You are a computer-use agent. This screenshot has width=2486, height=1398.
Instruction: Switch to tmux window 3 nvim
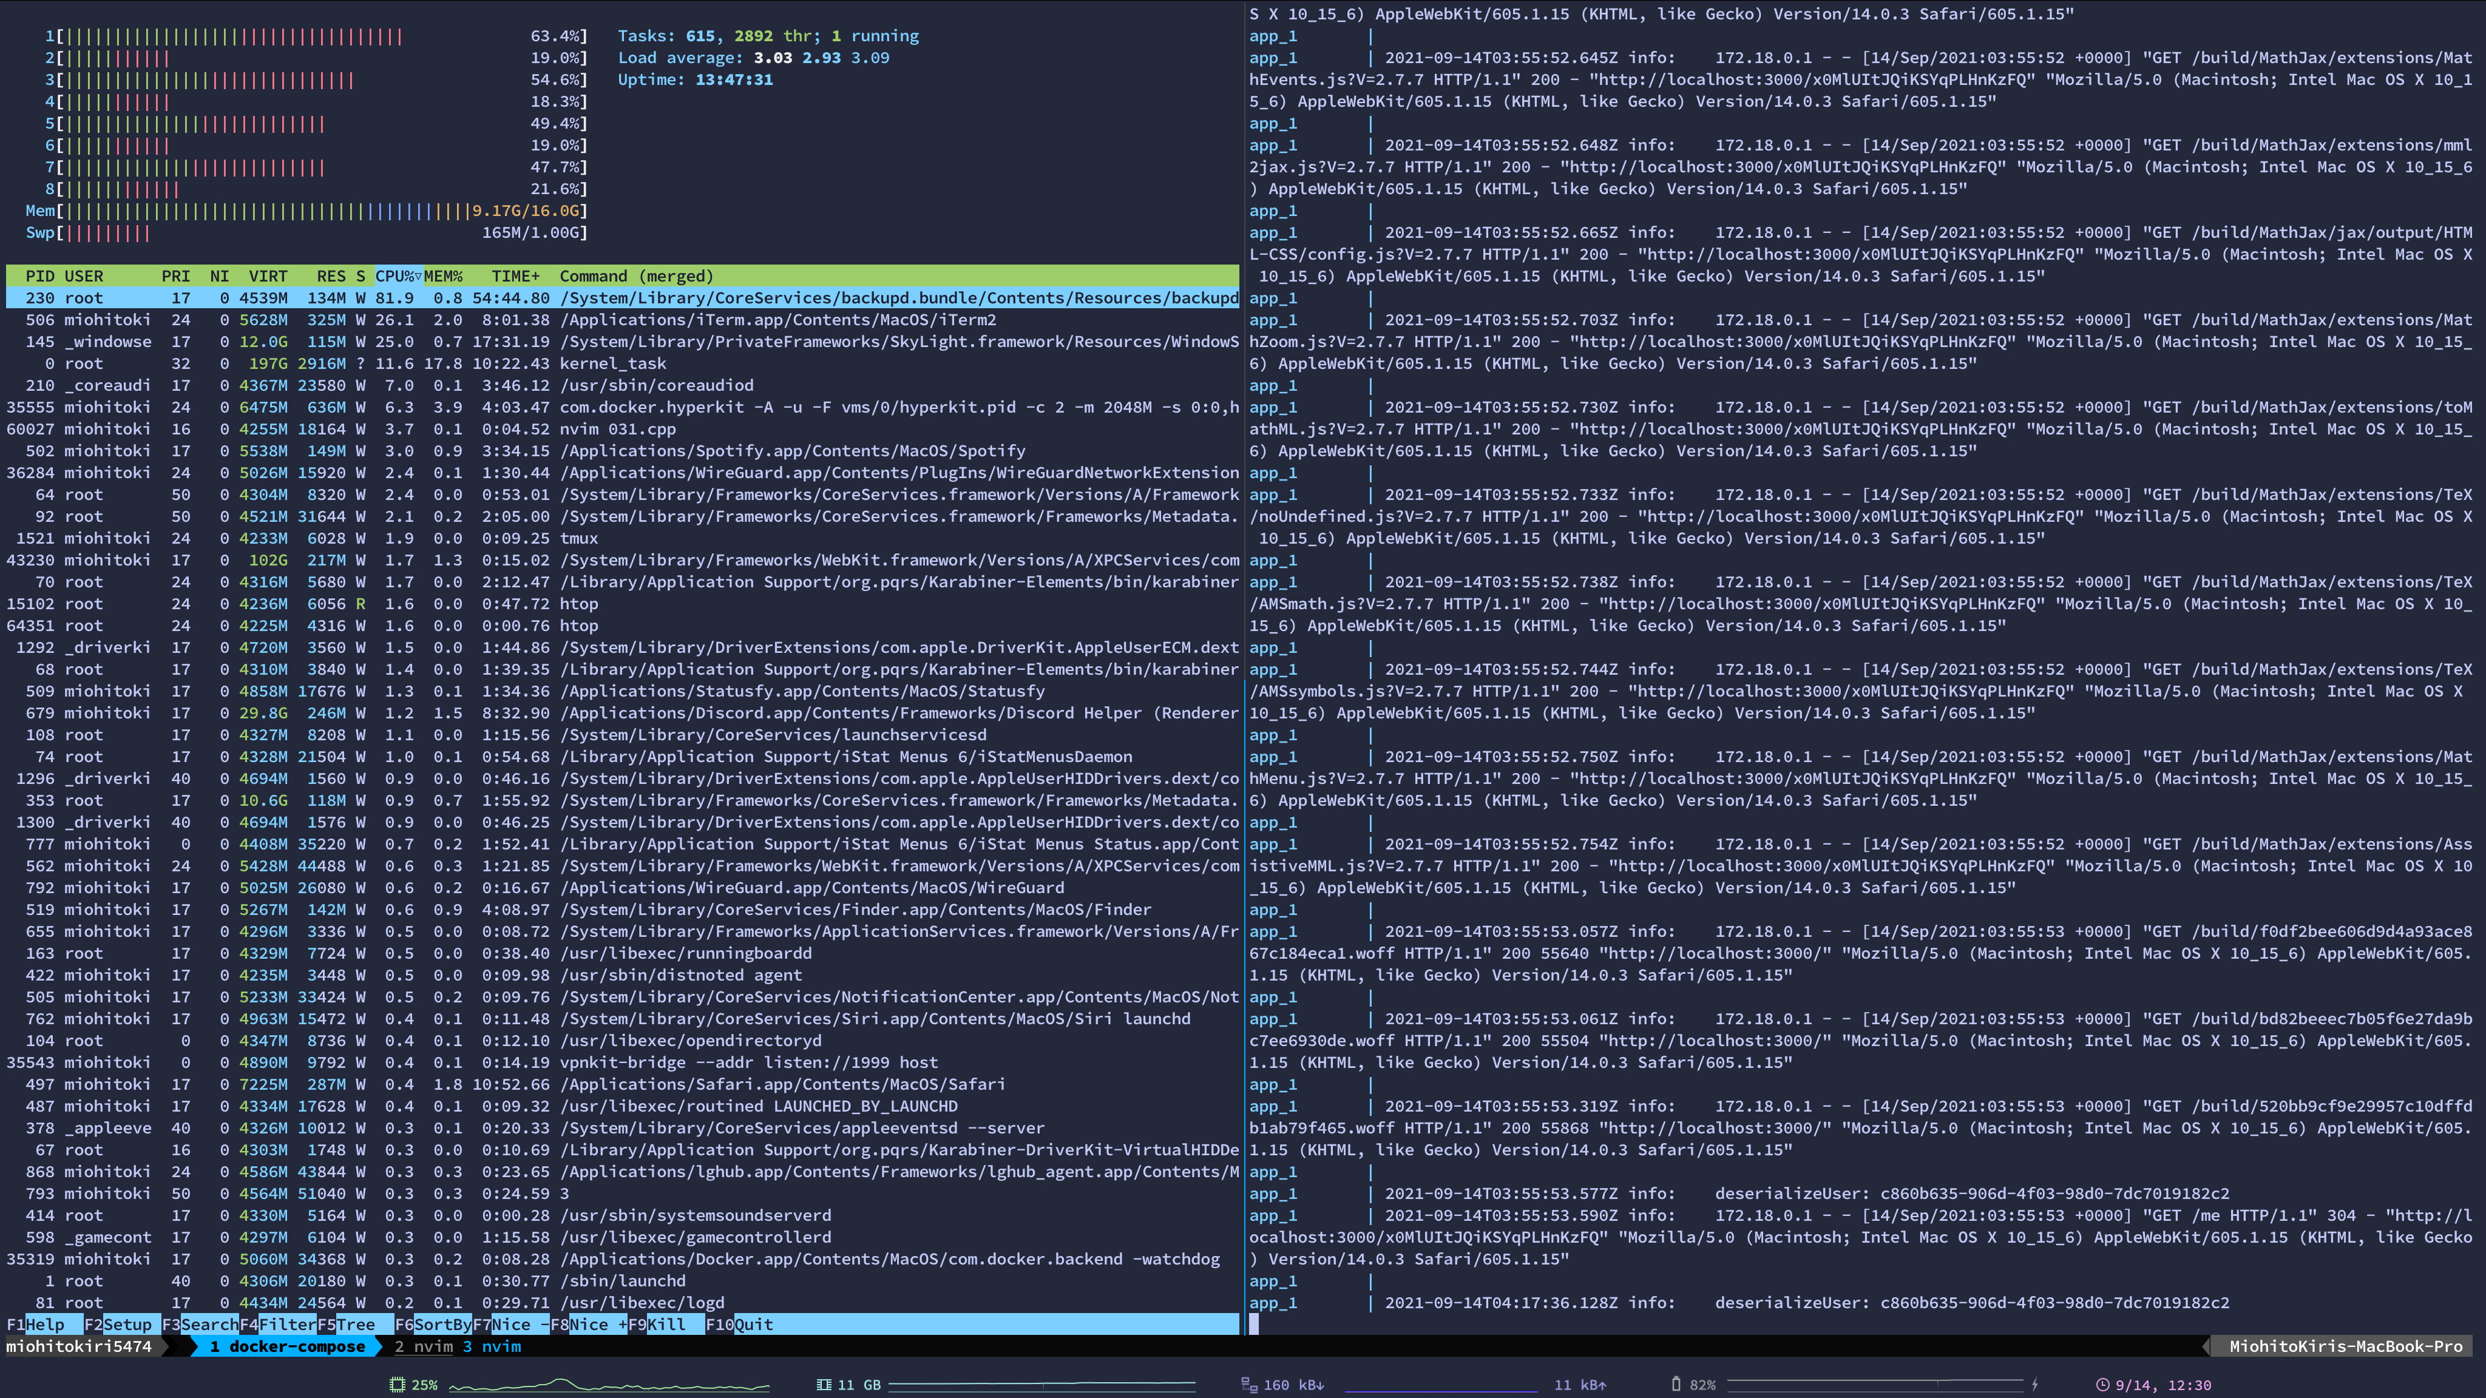pos(492,1347)
